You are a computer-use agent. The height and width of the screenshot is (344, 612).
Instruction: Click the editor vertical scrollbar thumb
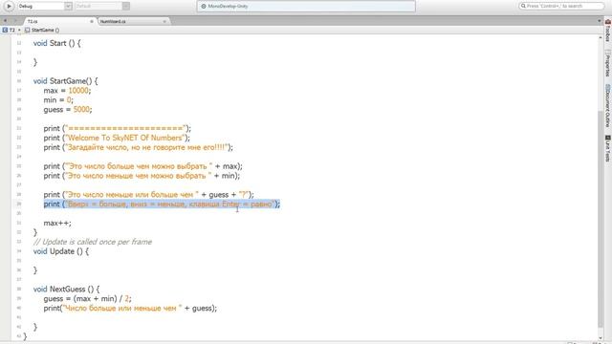tap(601, 220)
